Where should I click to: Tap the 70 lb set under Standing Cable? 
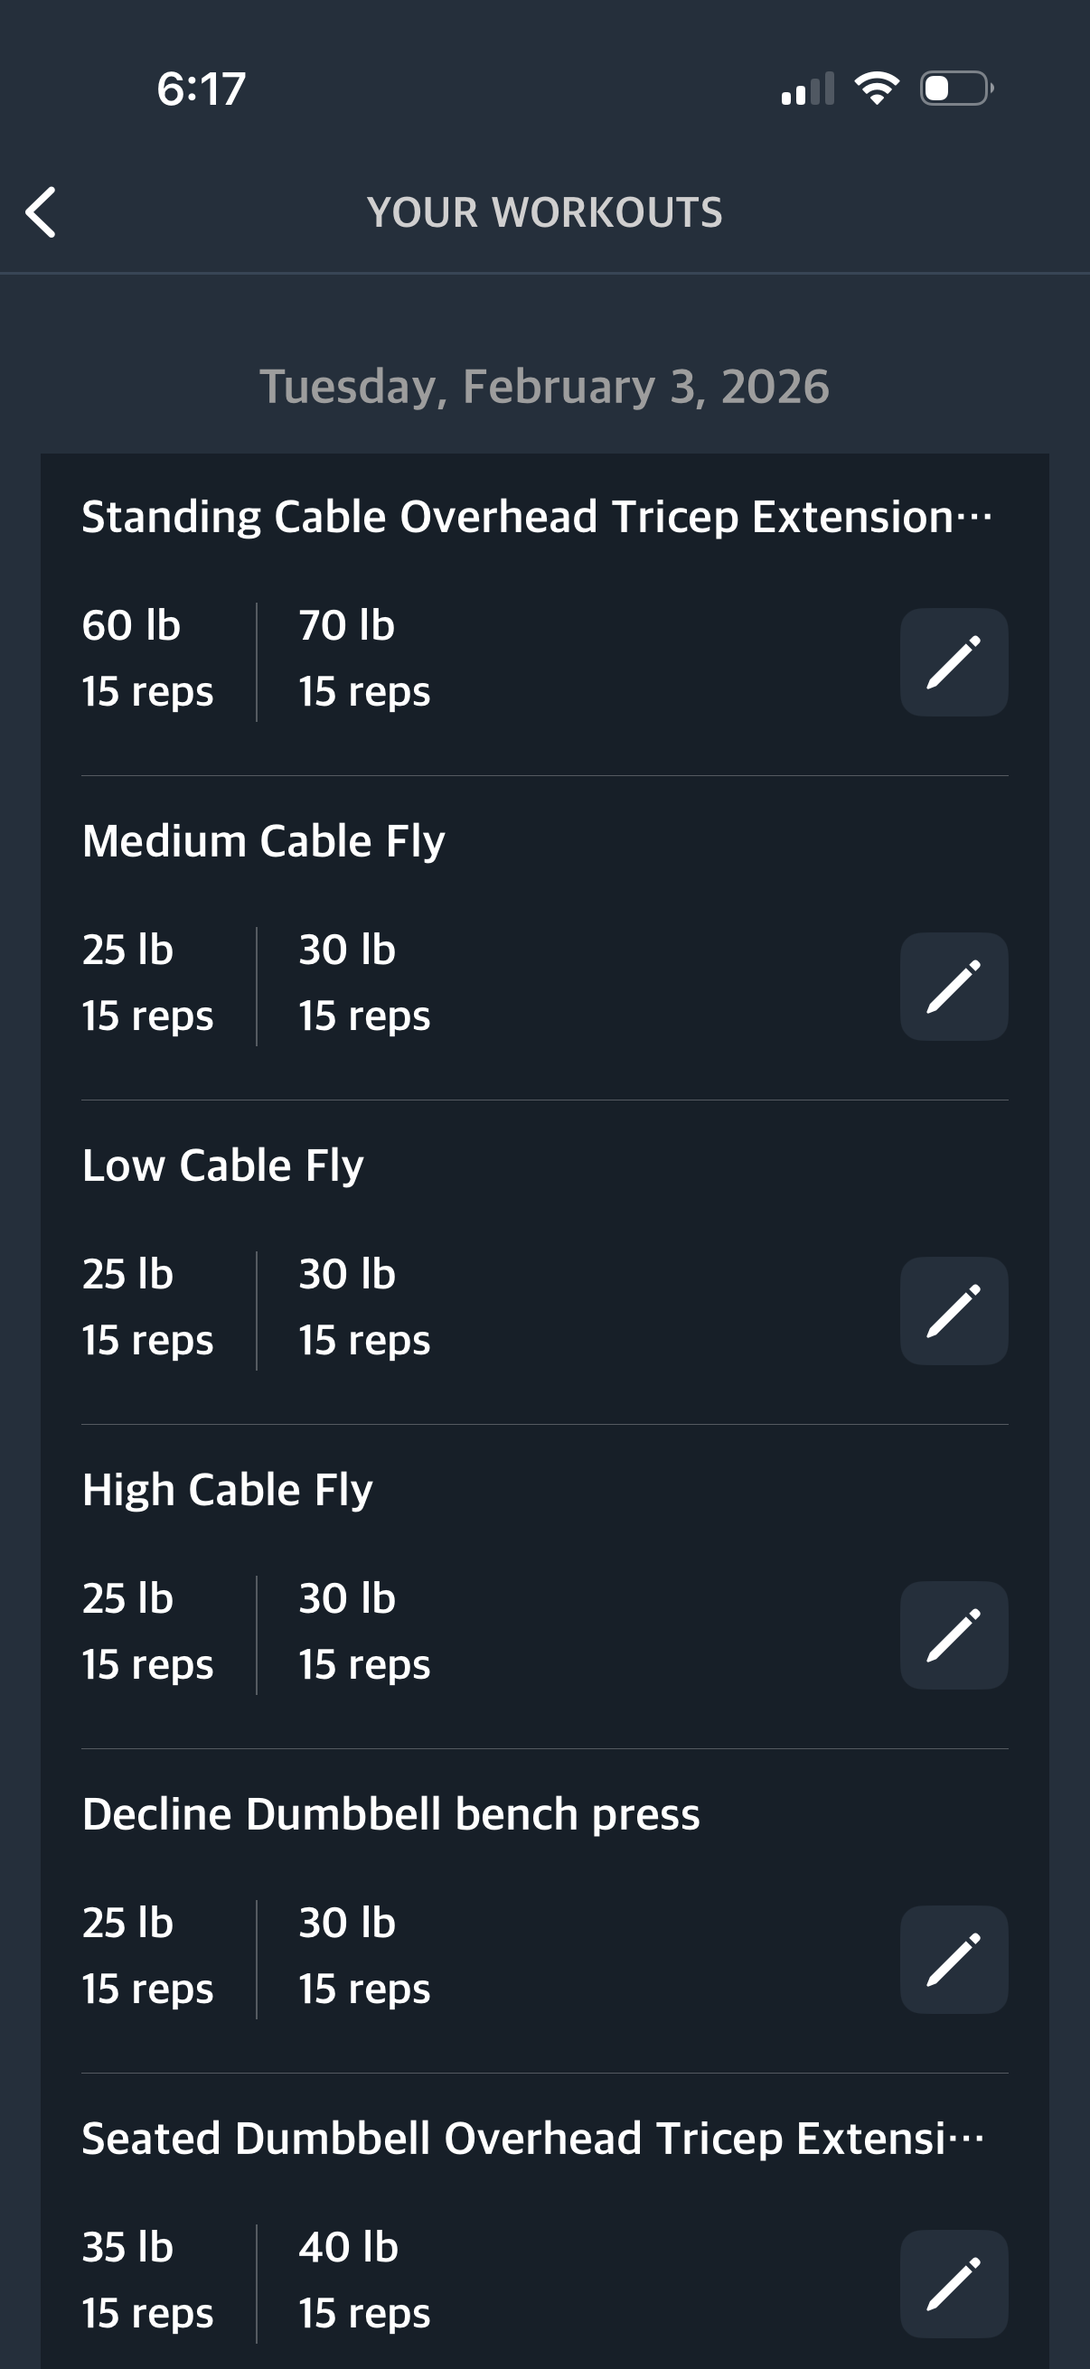click(x=364, y=658)
